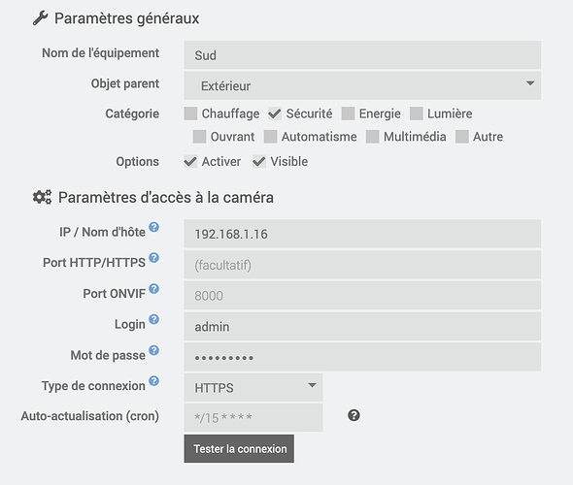The height and width of the screenshot is (485, 573).
Task: Click the Mot de passe password field
Action: click(362, 357)
